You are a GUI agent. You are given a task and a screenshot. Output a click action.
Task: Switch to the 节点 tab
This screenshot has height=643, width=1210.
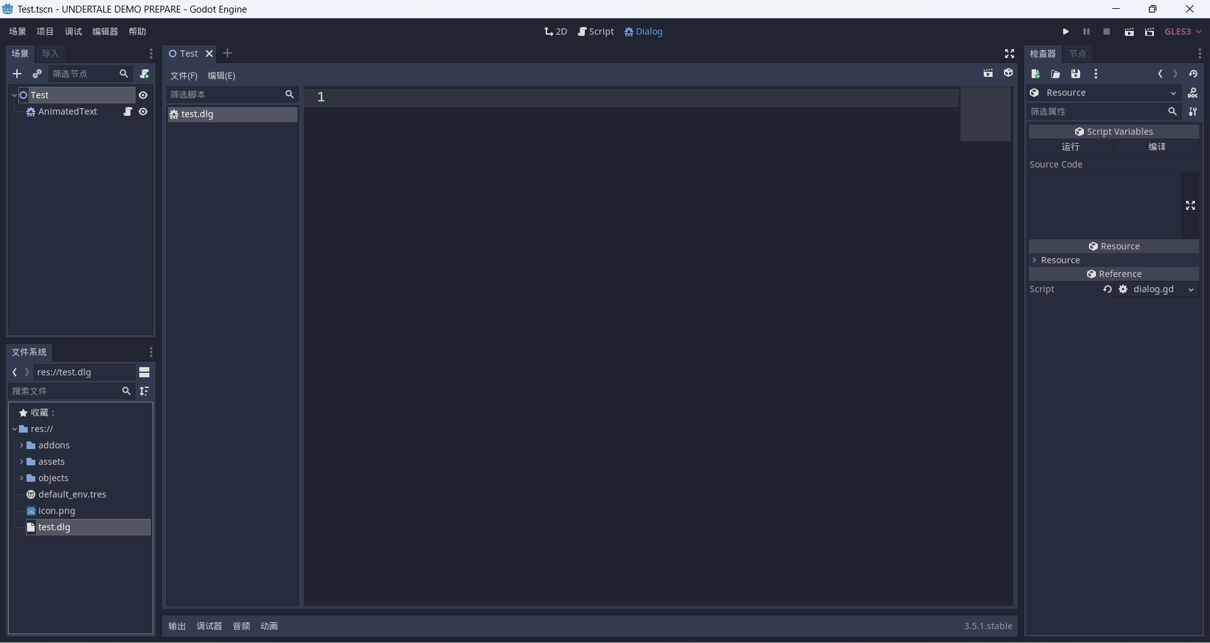[1078, 54]
